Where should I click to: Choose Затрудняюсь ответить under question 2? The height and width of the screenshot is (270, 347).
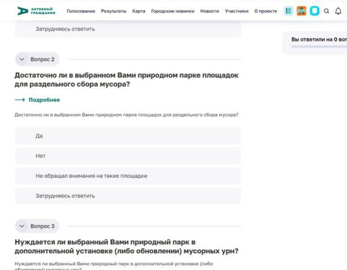click(128, 196)
